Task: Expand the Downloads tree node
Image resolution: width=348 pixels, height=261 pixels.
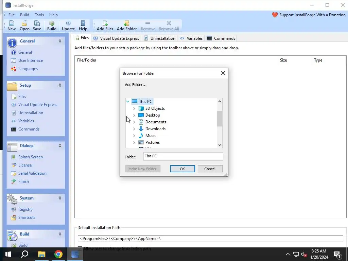Action: [134, 129]
